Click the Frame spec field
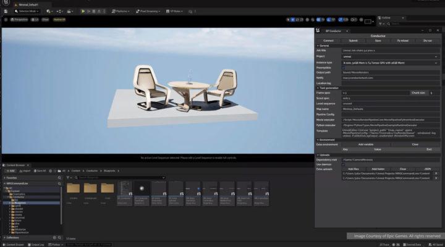 point(375,93)
